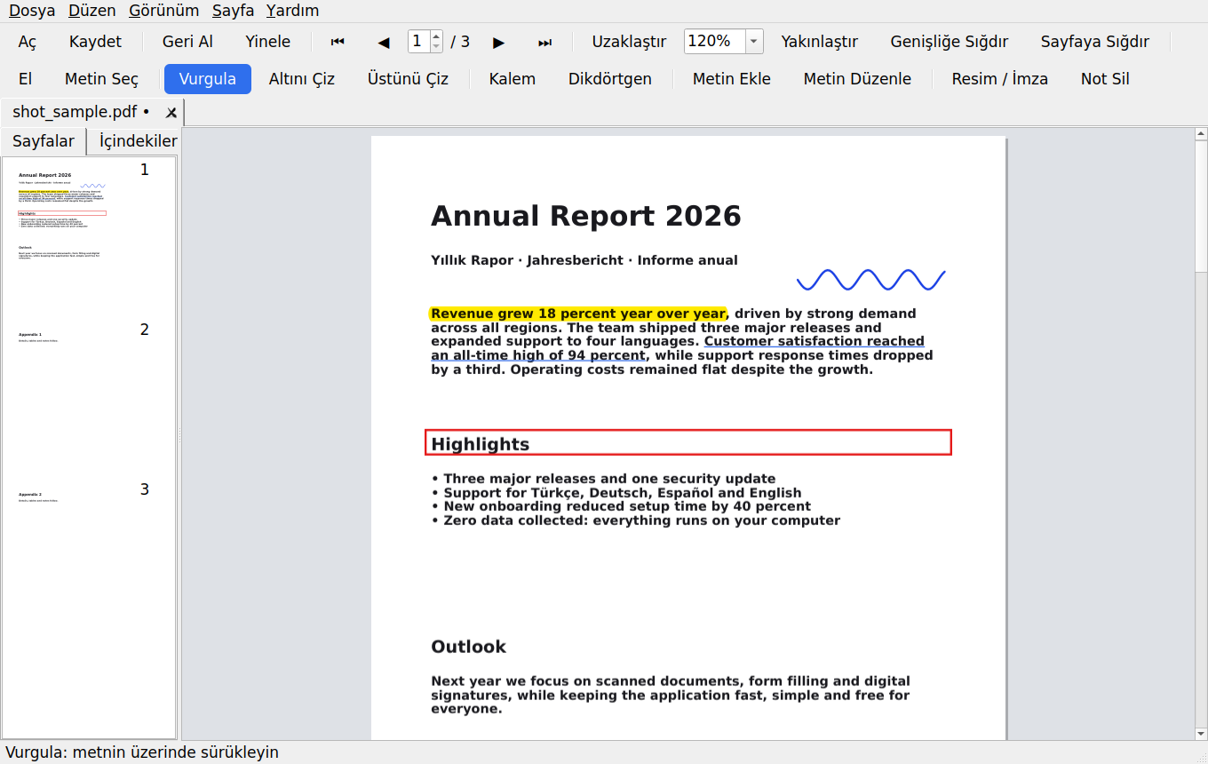
Task: Fit whole page with Sayfaya Sığdır
Action: click(x=1095, y=42)
